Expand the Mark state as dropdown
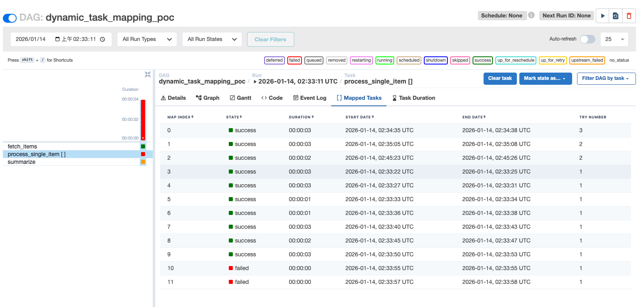Image resolution: width=640 pixels, height=307 pixels. coord(545,78)
